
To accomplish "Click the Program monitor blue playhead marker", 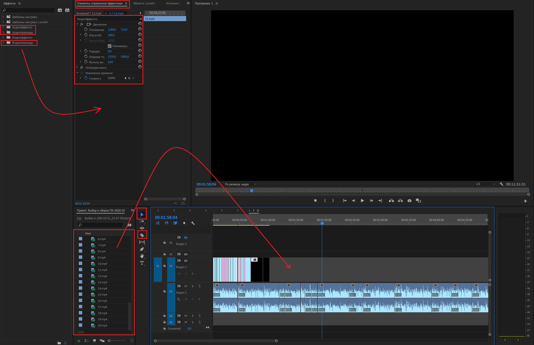I will (x=251, y=191).
